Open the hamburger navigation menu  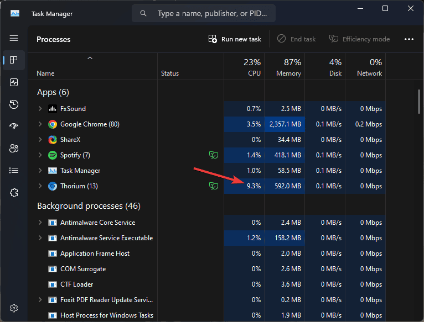coord(14,38)
